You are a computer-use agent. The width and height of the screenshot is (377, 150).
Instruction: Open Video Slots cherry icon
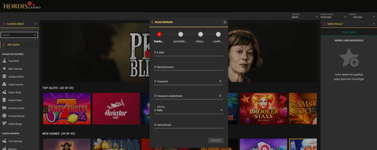pyautogui.click(x=4, y=92)
